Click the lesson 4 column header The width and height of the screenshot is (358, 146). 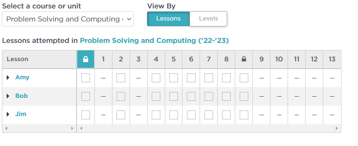(x=156, y=59)
